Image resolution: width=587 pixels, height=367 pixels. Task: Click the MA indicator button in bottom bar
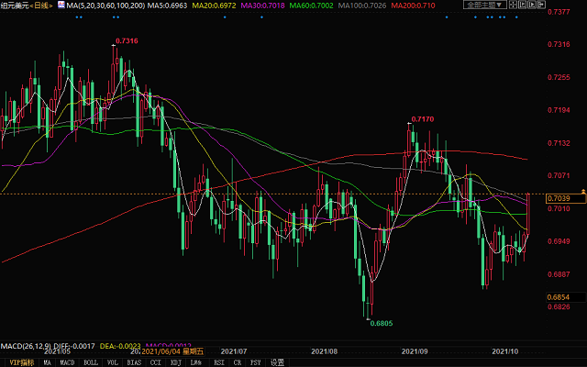click(48, 362)
